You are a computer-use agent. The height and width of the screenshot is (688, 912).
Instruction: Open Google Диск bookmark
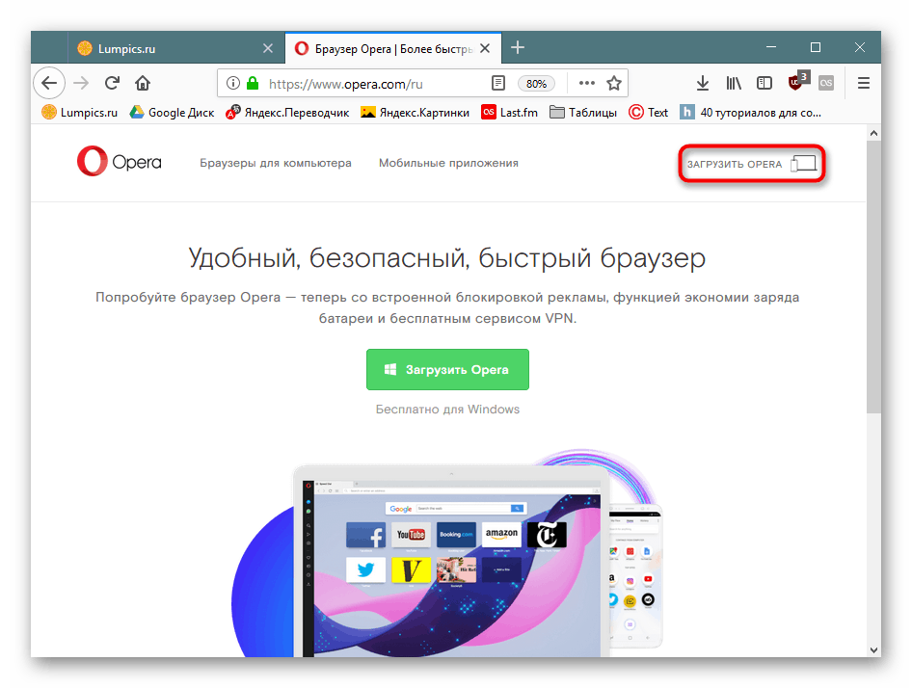(172, 112)
